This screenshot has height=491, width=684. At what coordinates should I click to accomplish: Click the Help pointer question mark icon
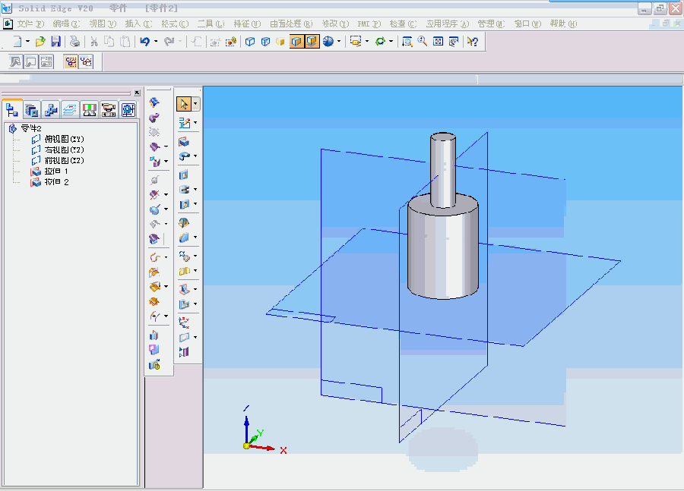click(473, 42)
